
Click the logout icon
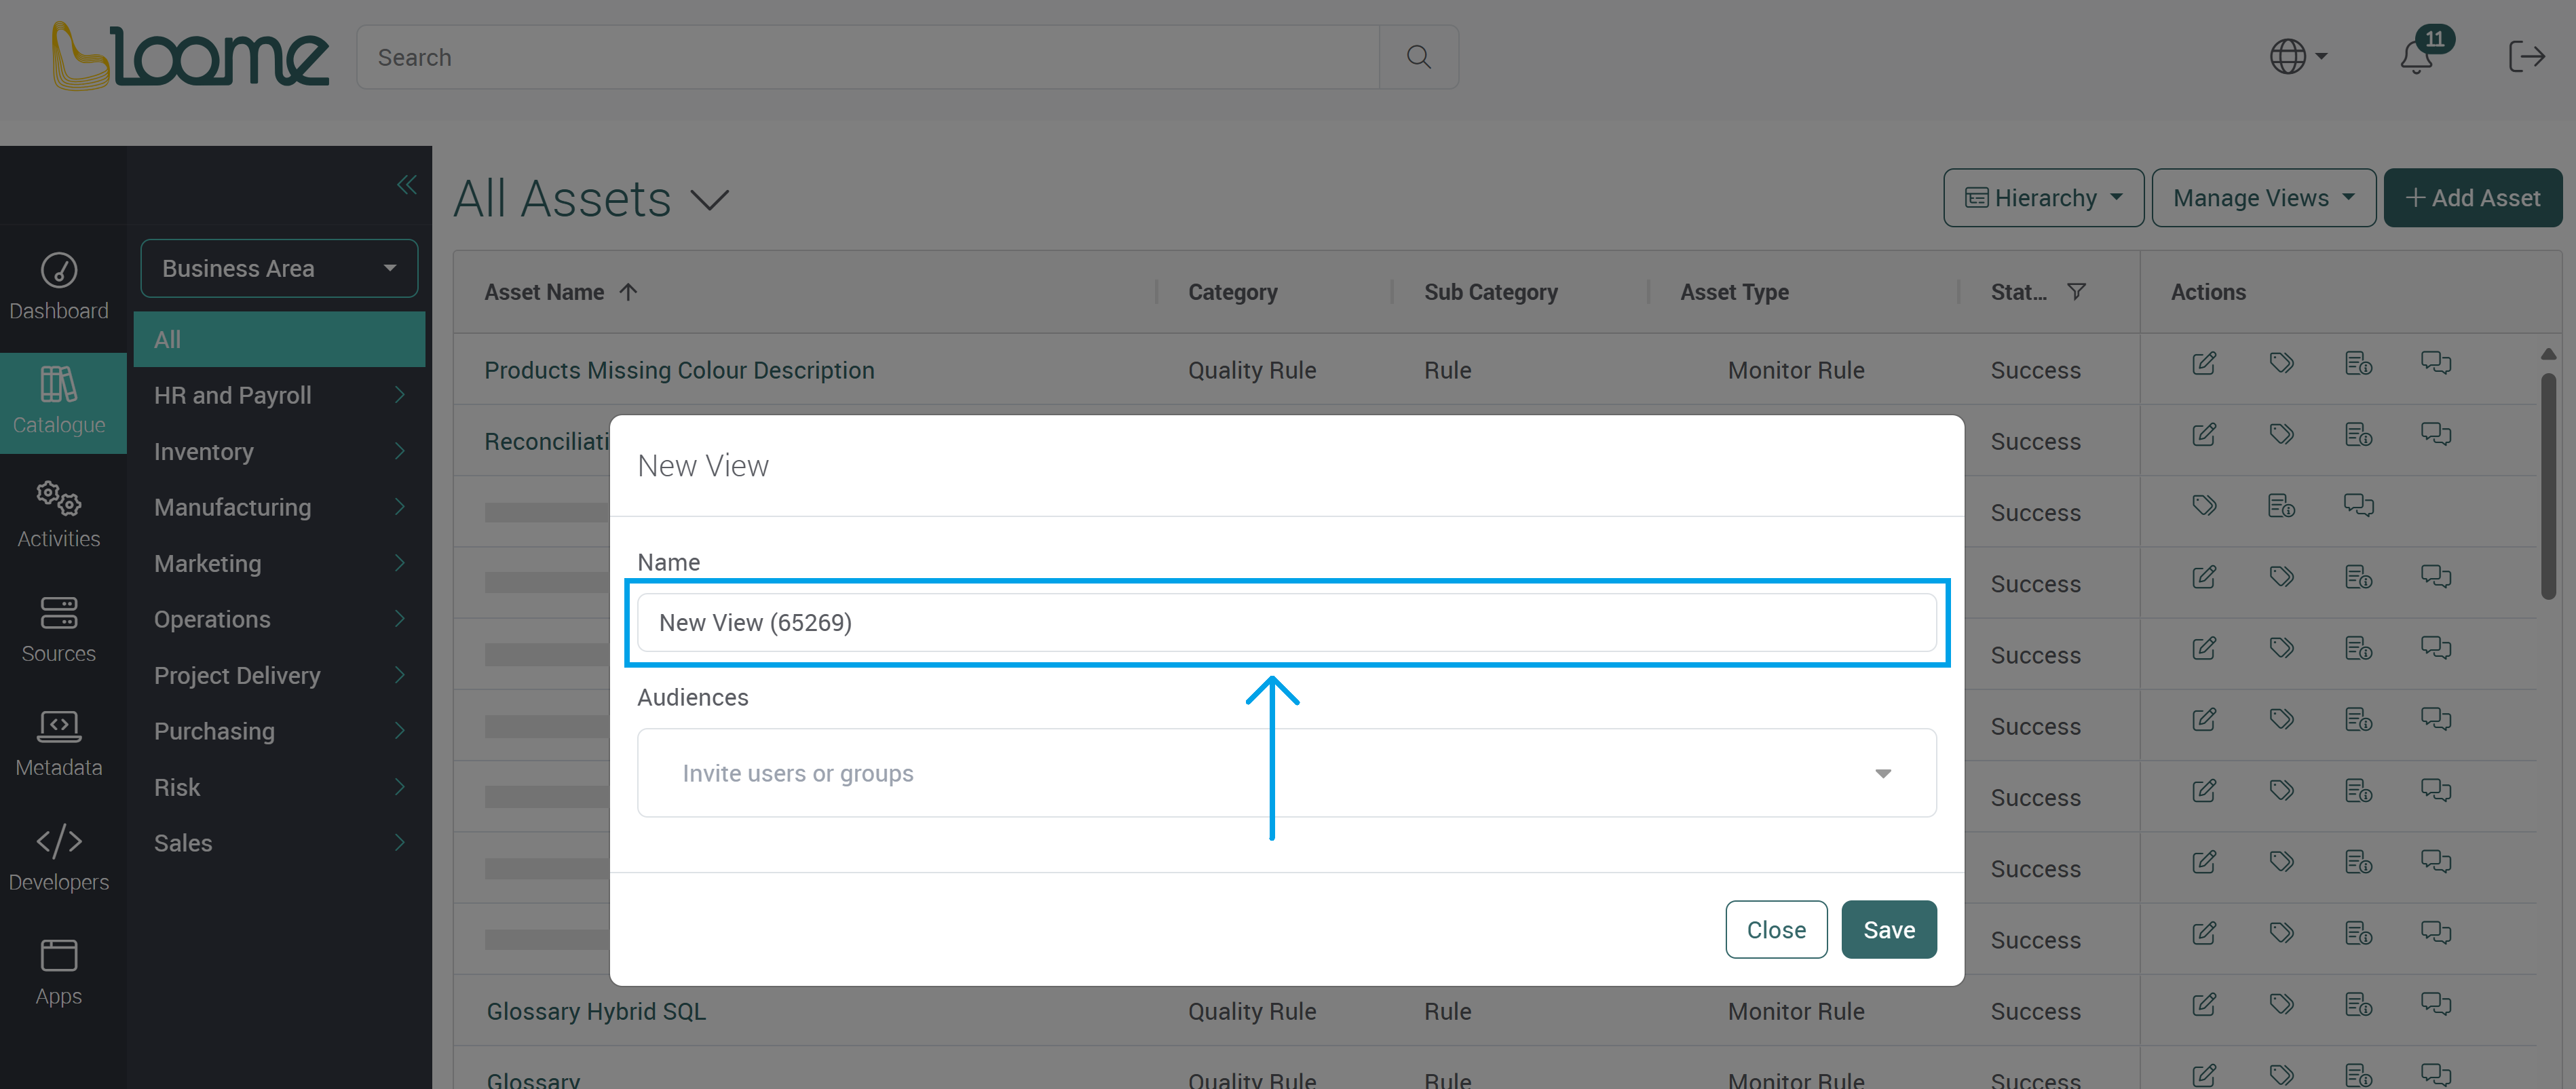2526,57
